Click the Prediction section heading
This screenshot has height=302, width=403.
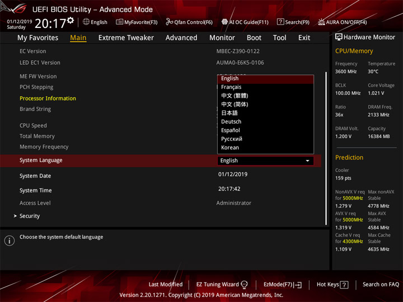(x=349, y=157)
